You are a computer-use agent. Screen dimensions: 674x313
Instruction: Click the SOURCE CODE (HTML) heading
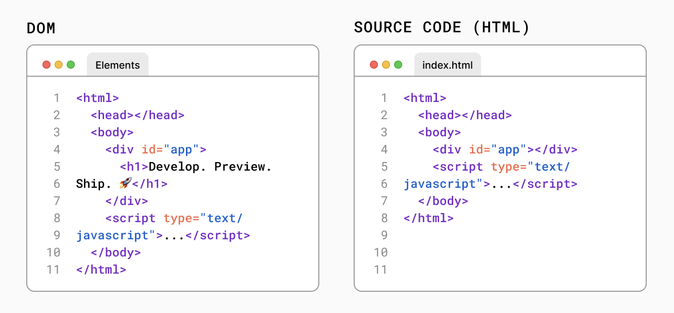442,27
